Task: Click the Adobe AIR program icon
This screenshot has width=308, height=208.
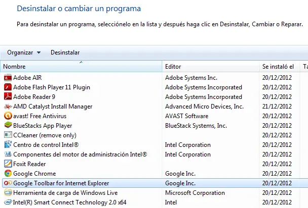Action: (x=8, y=78)
